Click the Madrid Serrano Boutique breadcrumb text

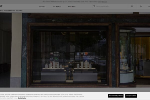tap(11, 10)
